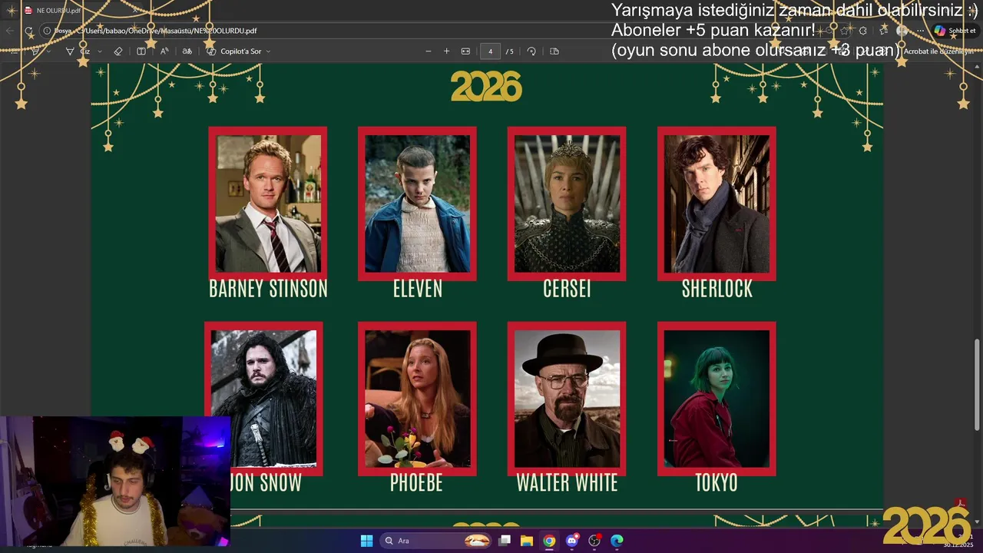Zoom out with the minus icon
Image resolution: width=983 pixels, height=553 pixels.
point(429,51)
